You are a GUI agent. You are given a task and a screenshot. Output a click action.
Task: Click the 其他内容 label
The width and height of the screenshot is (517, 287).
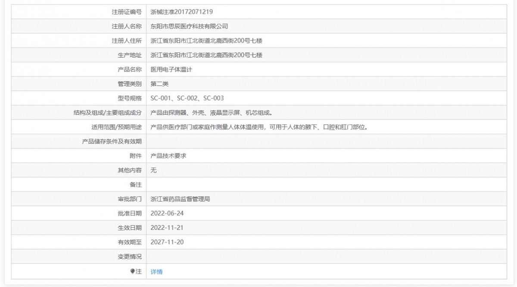(x=130, y=170)
